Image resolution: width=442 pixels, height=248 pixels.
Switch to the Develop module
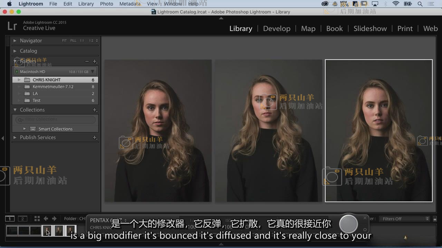point(277,29)
